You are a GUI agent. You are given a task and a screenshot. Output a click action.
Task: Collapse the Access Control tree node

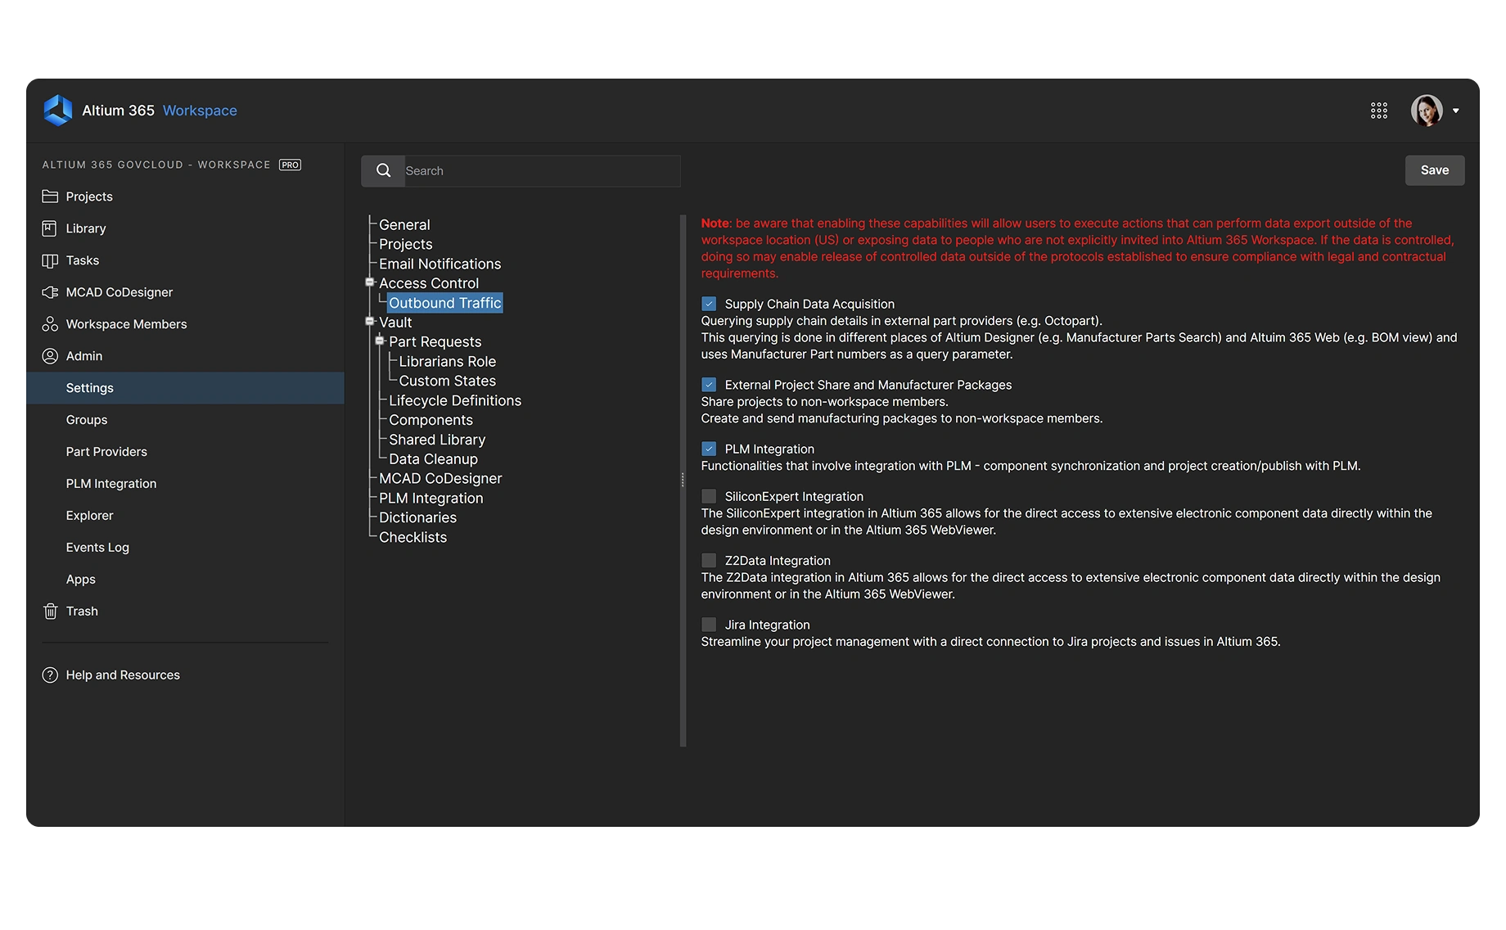point(370,282)
